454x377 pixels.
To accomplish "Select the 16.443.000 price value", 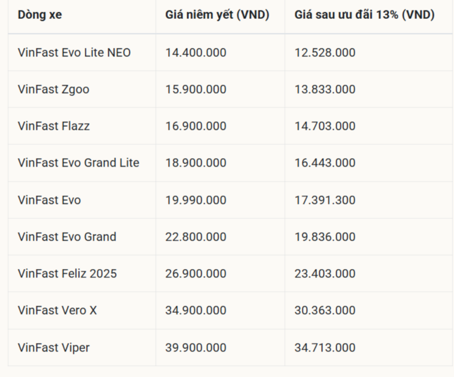I will [325, 163].
